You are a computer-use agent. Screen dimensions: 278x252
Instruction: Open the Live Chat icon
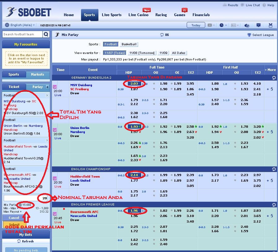[242, 5]
